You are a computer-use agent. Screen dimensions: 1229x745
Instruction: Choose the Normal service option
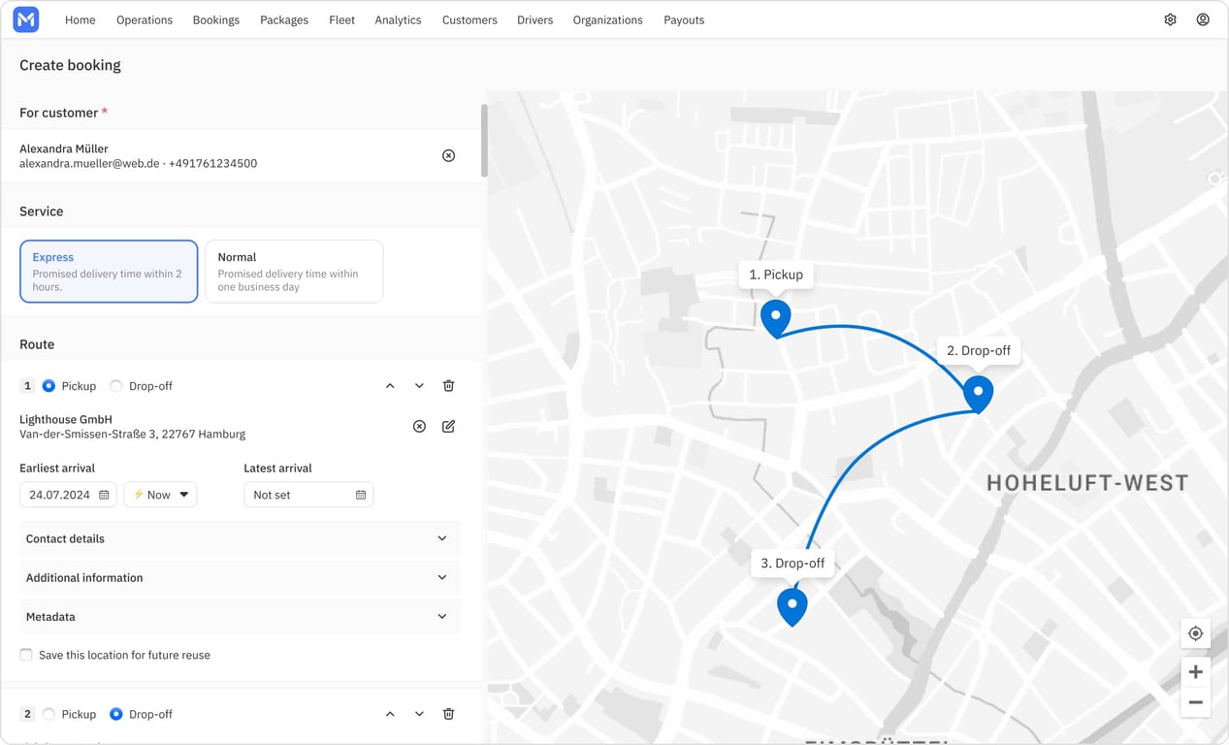tap(294, 272)
